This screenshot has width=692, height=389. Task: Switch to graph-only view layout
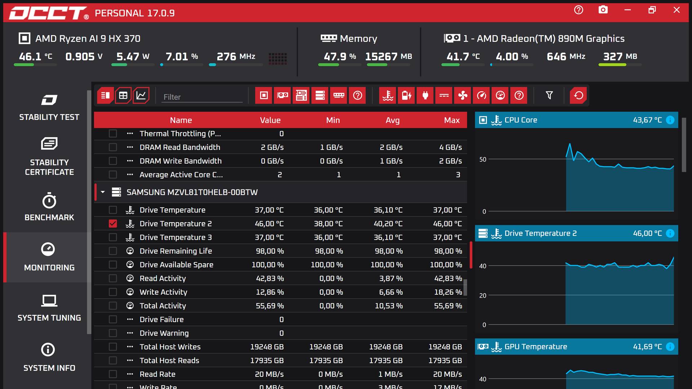pos(141,95)
